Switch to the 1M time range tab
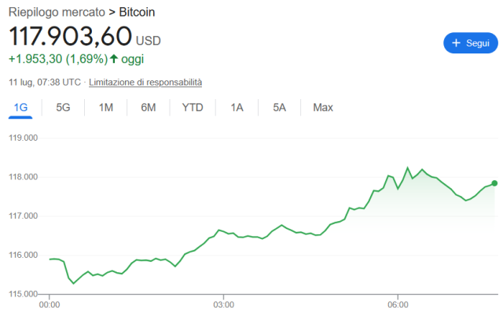Viewport: 503px width, 313px height. click(106, 107)
